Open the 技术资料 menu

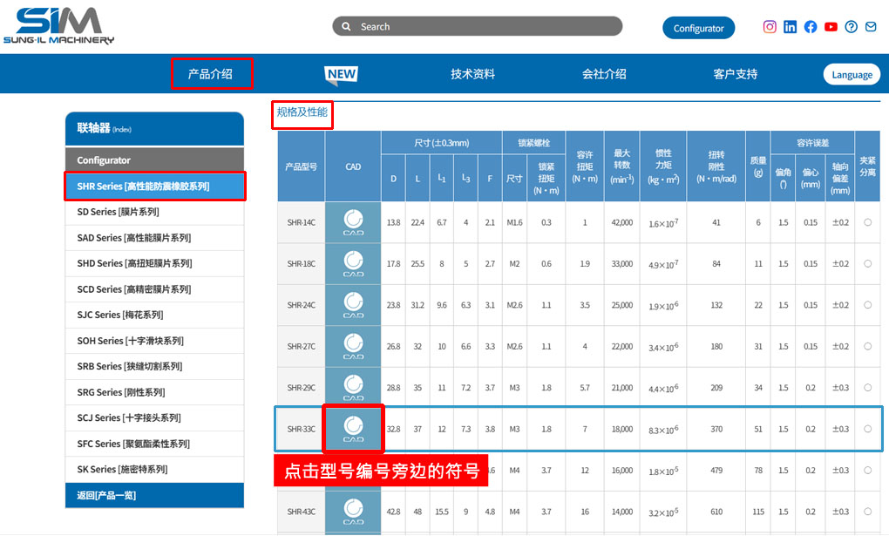[x=473, y=74]
